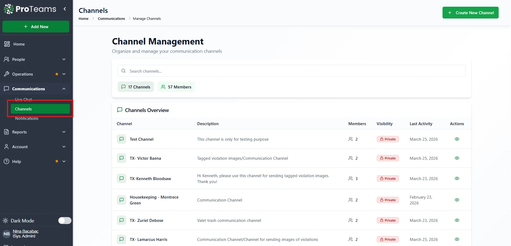Click the search magnifier icon
511x246 pixels.
point(124,71)
